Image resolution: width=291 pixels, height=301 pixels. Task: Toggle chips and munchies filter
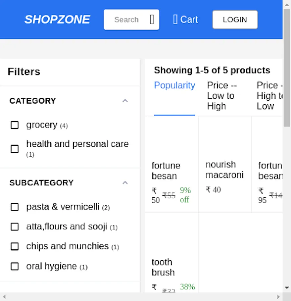pos(15,246)
